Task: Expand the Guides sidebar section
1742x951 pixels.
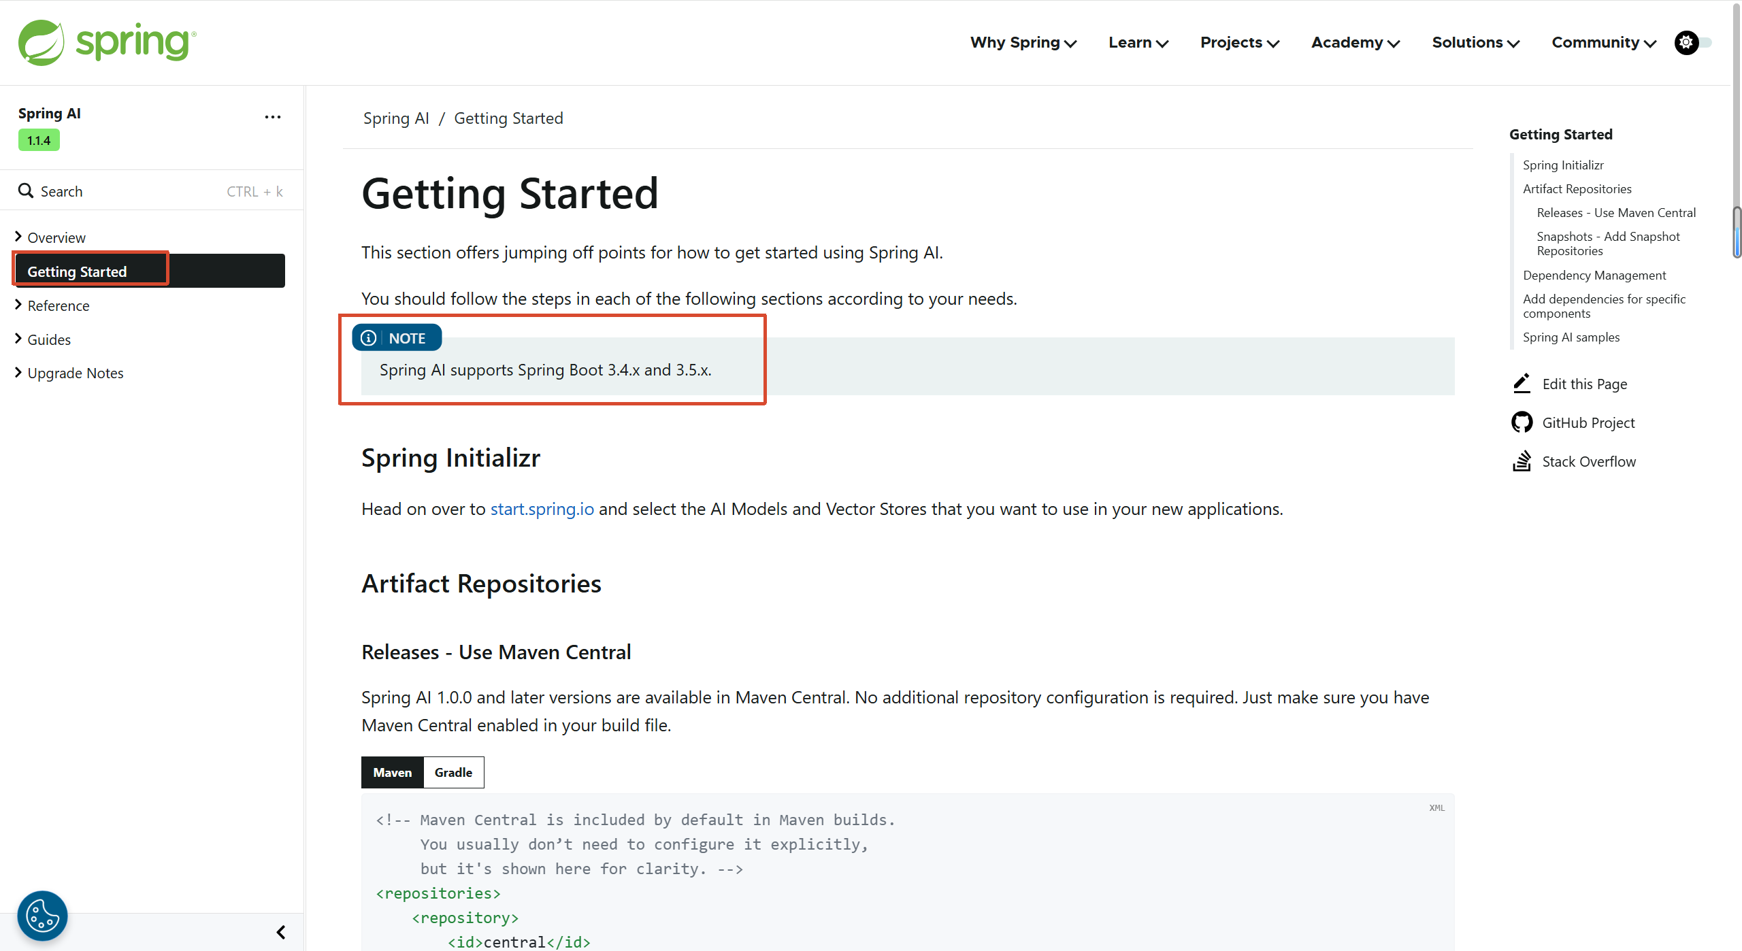Action: (18, 339)
